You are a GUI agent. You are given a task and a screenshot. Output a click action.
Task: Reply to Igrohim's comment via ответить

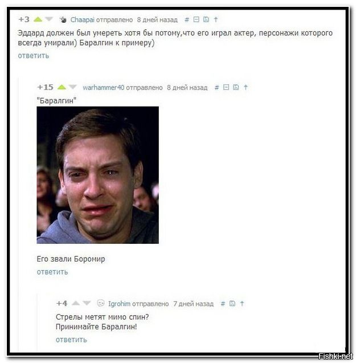pyautogui.click(x=71, y=340)
